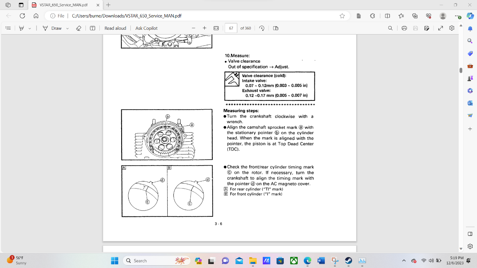Click the Read aloud button
The height and width of the screenshot is (268, 477).
click(x=115, y=28)
